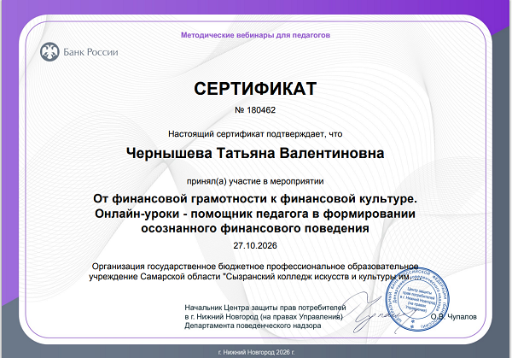This screenshot has height=358, width=512.
Task: Click the line 'От финансовой грамотности к финансовой культуре.'
Action: click(x=255, y=198)
